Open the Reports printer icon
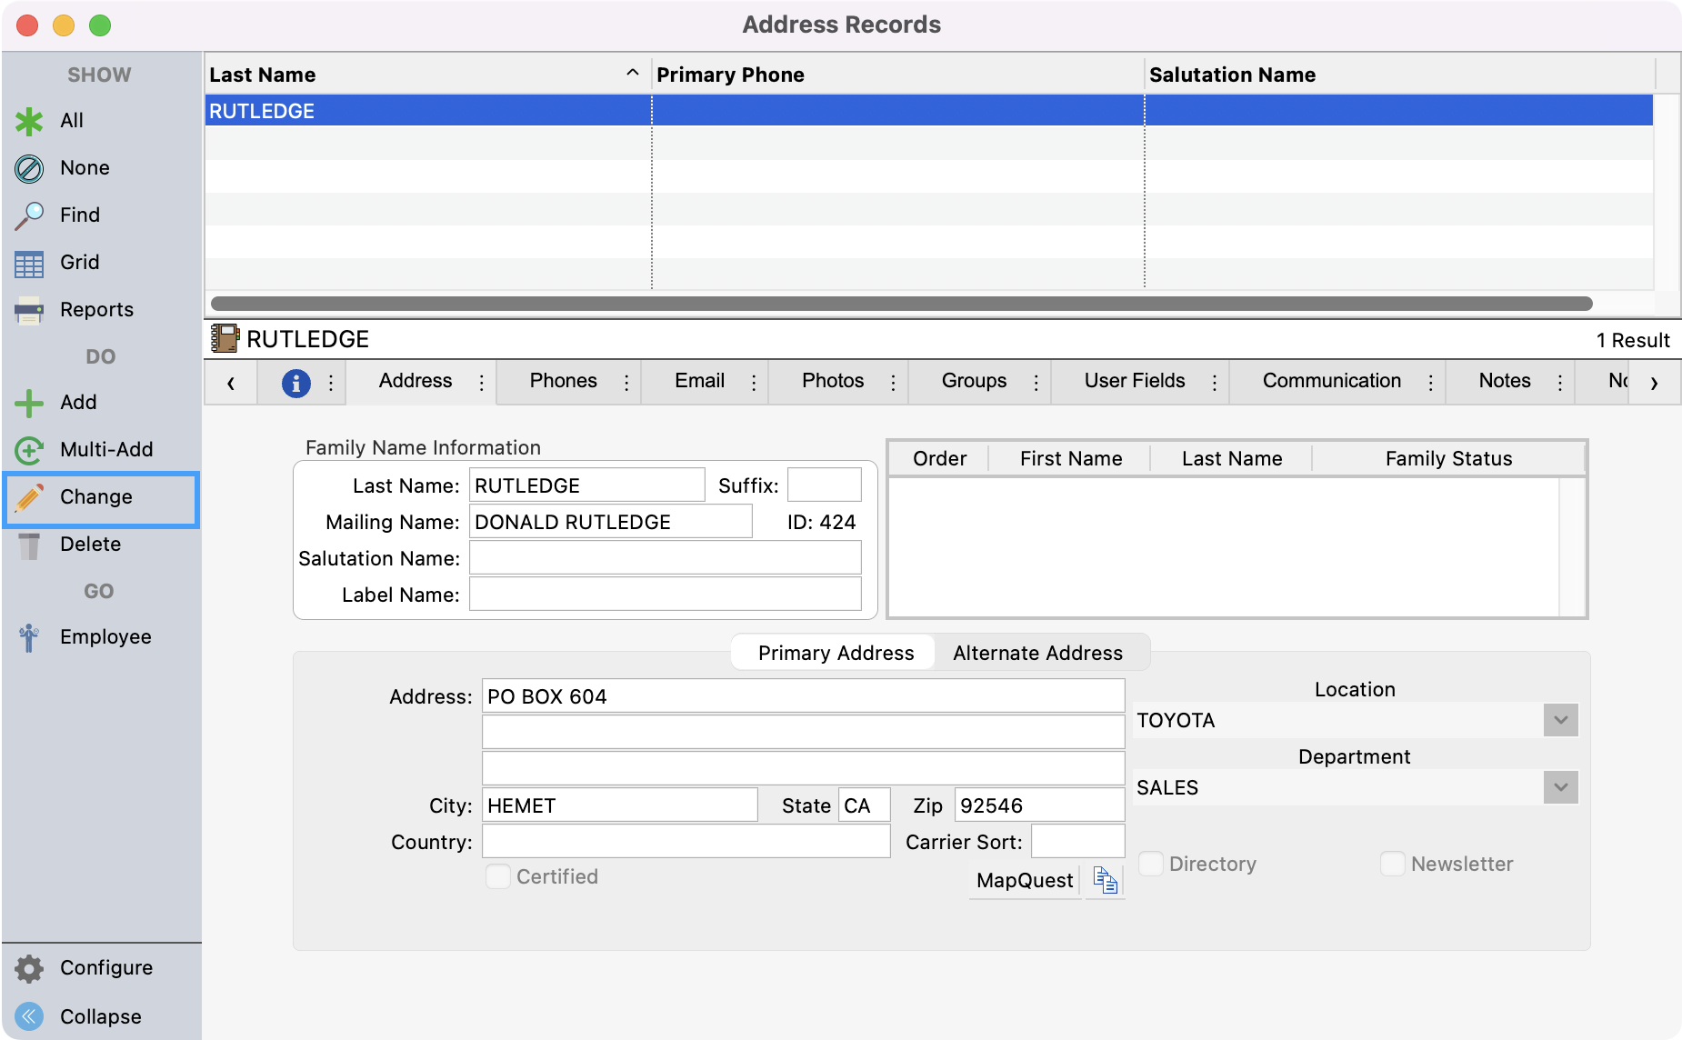The height and width of the screenshot is (1040, 1682). tap(29, 310)
